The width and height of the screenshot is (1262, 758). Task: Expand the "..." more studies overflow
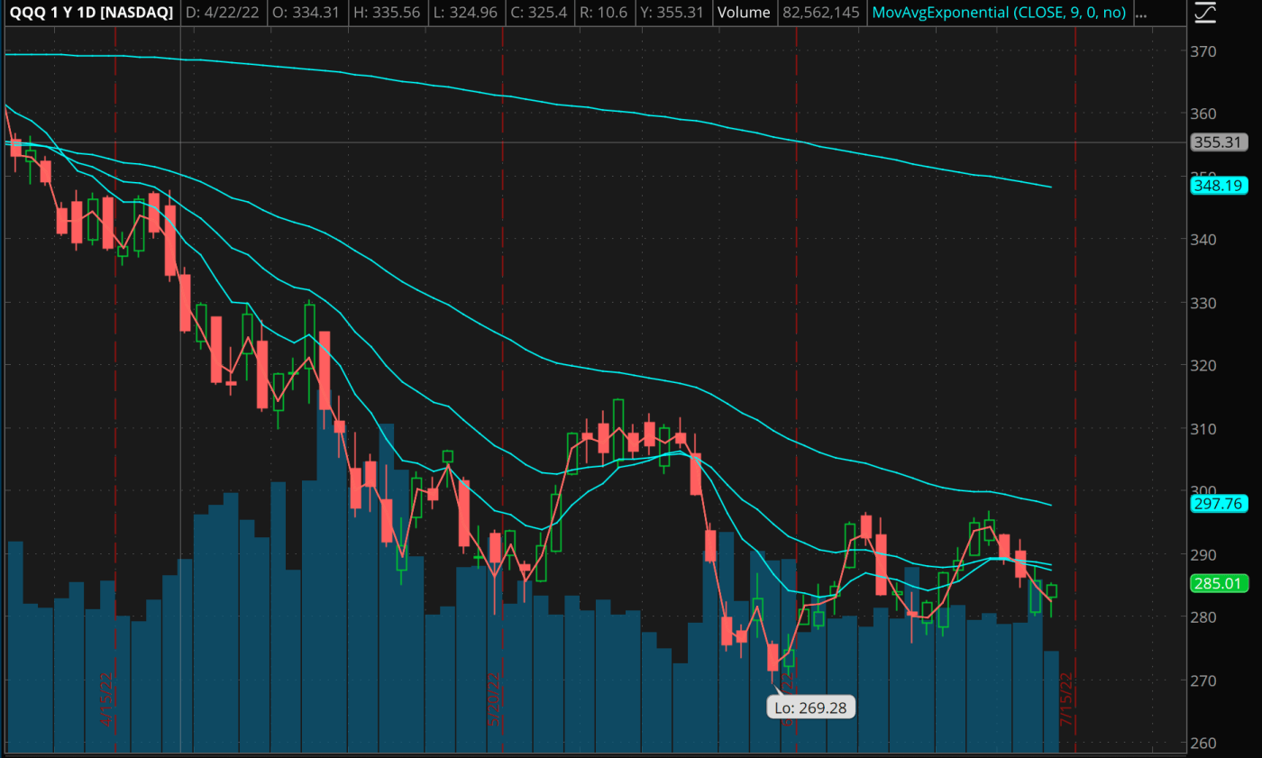coord(1141,14)
